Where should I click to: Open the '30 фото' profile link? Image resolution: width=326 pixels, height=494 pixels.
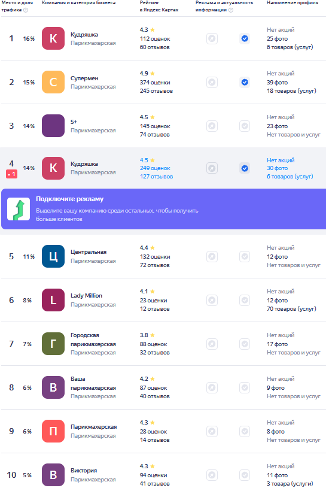tap(277, 168)
